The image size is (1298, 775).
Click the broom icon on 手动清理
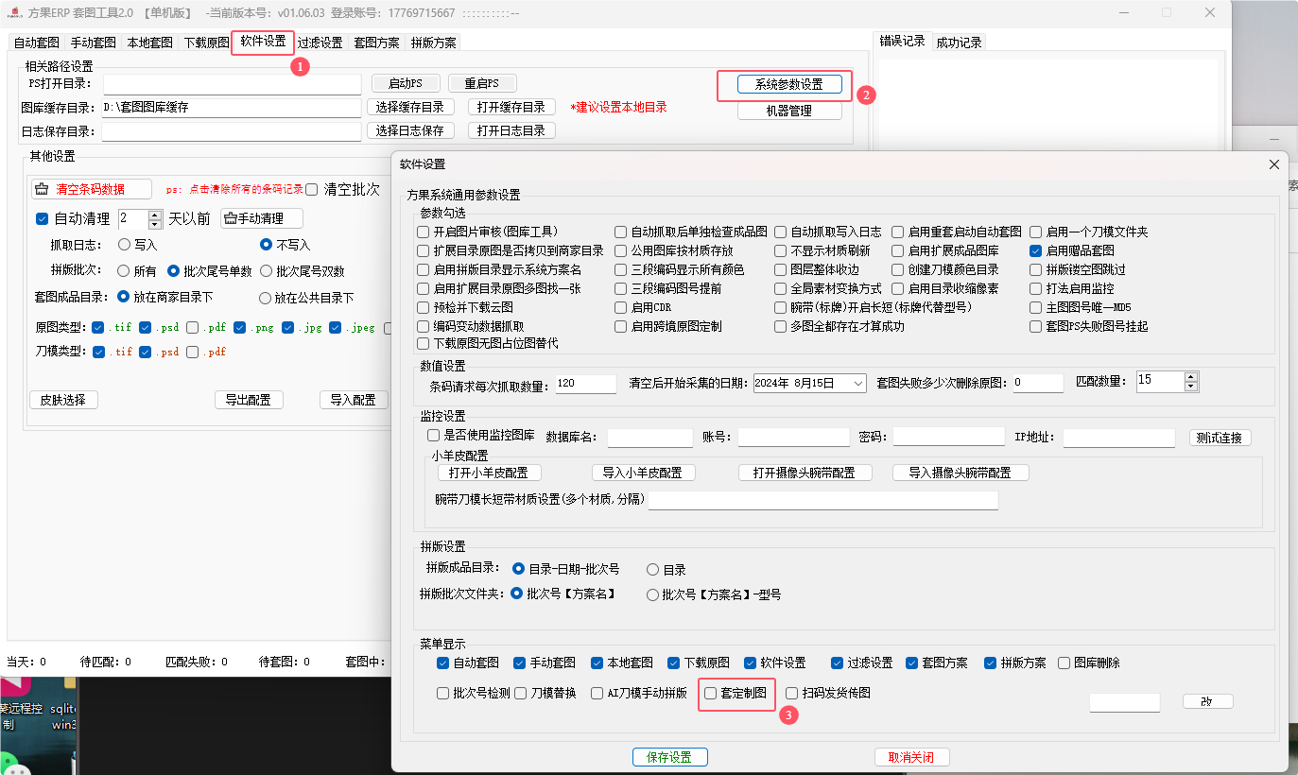230,219
